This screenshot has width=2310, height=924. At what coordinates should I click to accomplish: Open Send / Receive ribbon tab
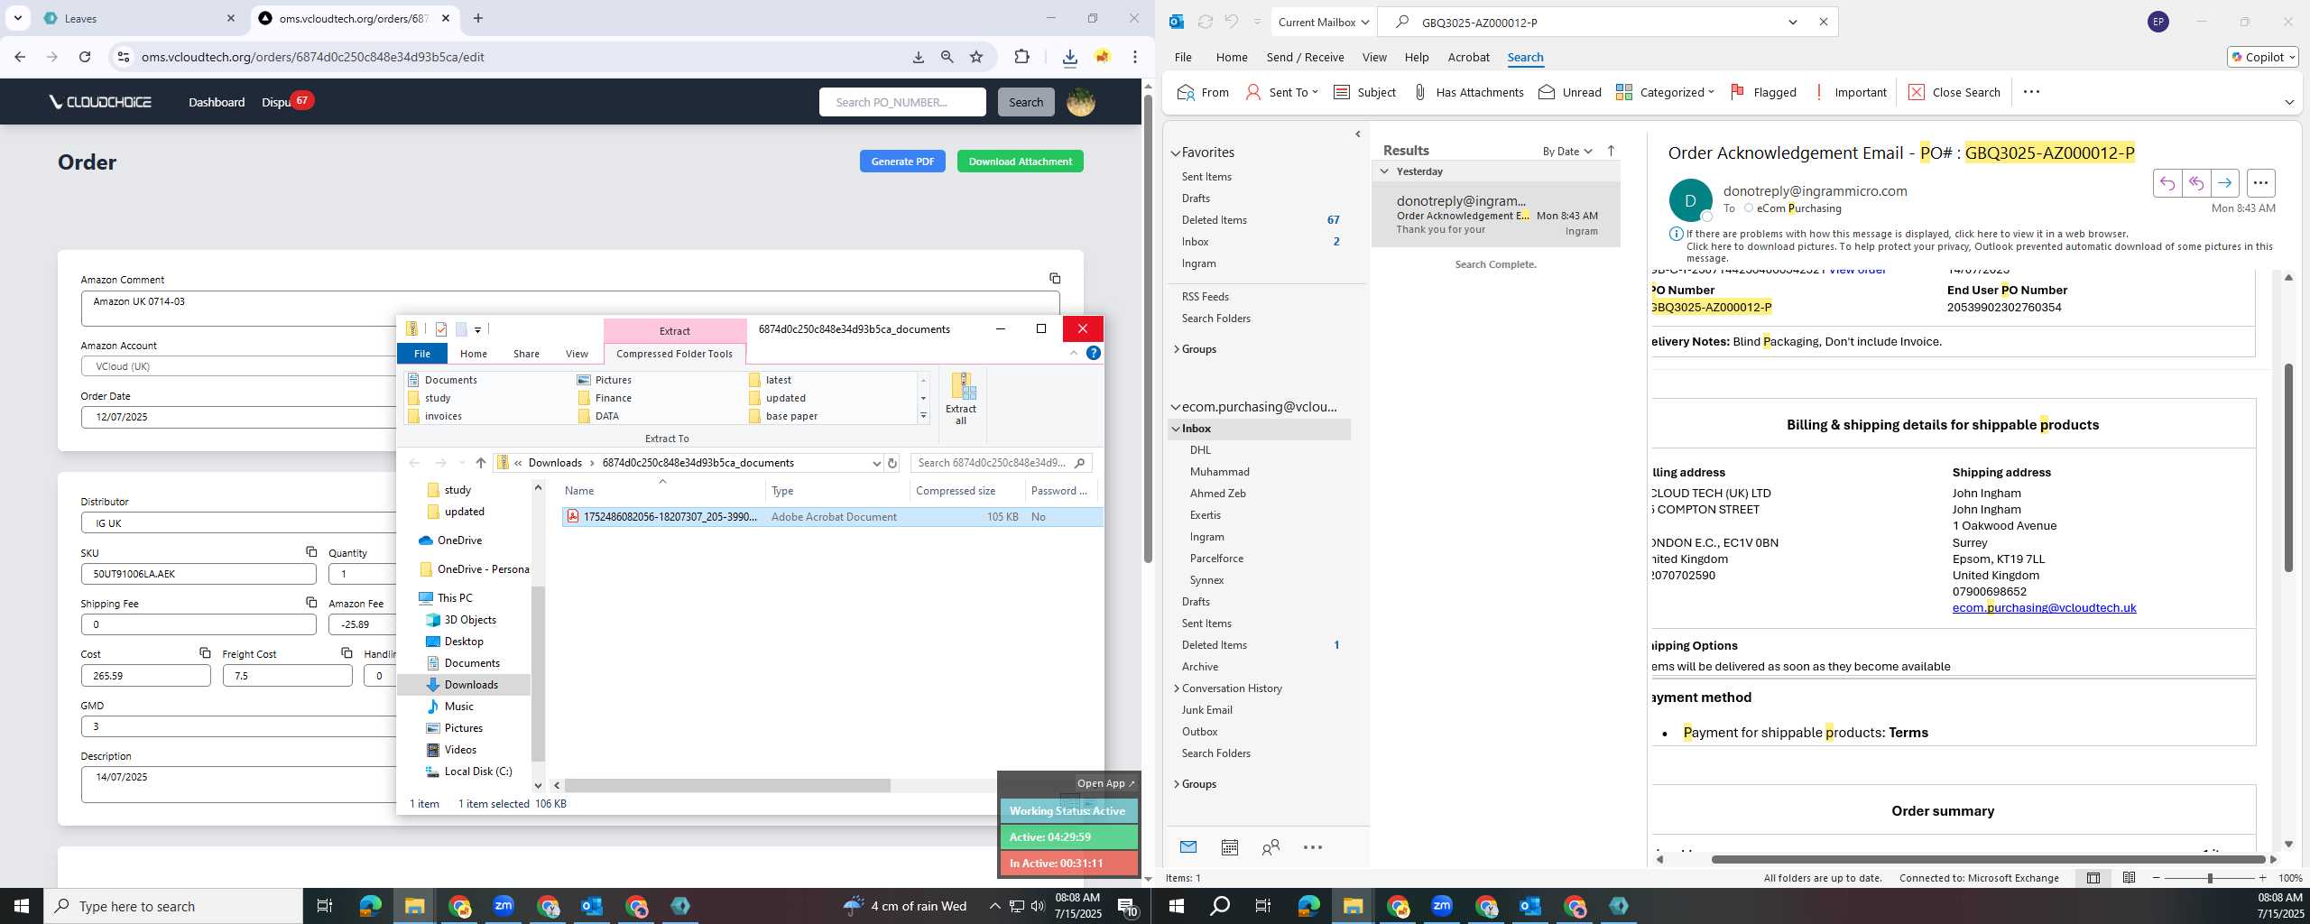(x=1305, y=57)
